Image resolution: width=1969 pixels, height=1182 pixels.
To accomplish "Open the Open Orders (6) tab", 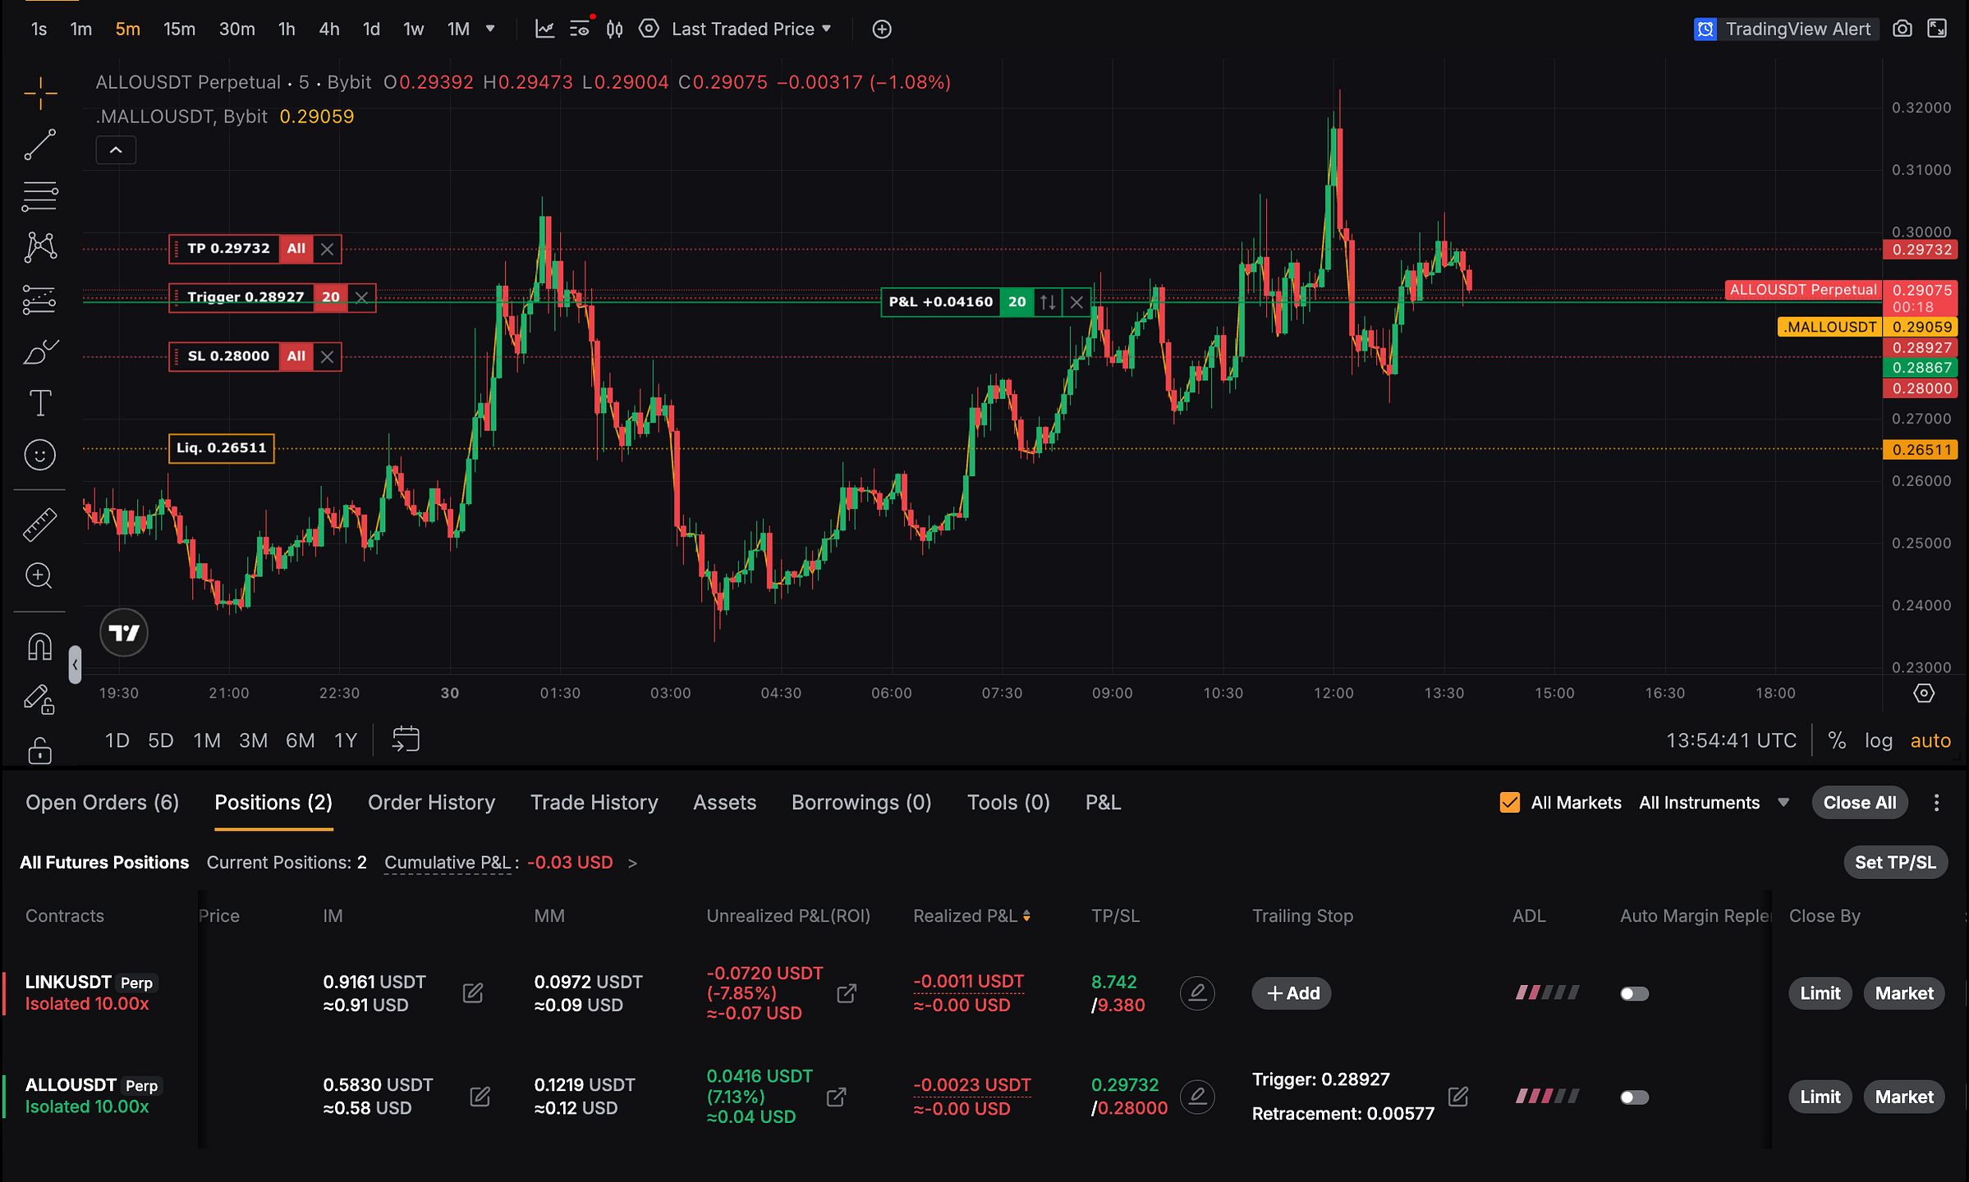I will [x=103, y=803].
